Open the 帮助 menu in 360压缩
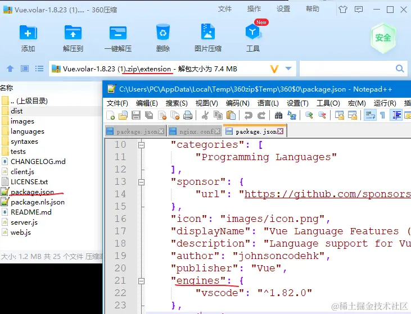Screen dimensions: 411x314 click(313, 9)
